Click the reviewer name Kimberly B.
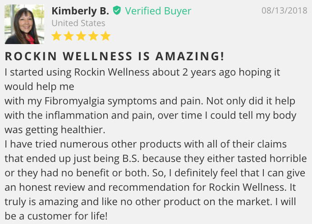The image size is (312, 224). coord(80,11)
